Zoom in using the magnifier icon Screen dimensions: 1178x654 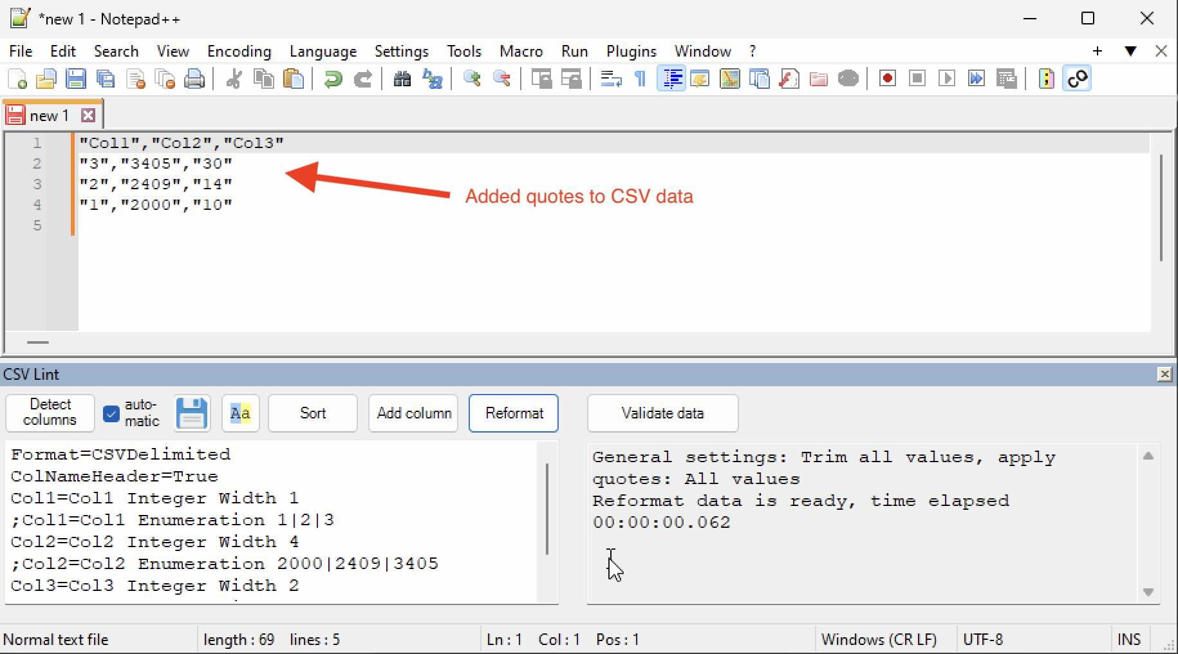tap(472, 79)
